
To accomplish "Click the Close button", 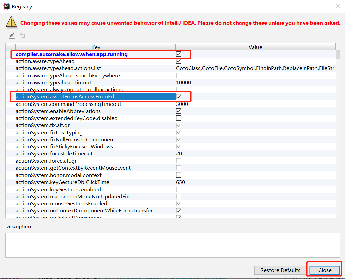I will point(325,270).
